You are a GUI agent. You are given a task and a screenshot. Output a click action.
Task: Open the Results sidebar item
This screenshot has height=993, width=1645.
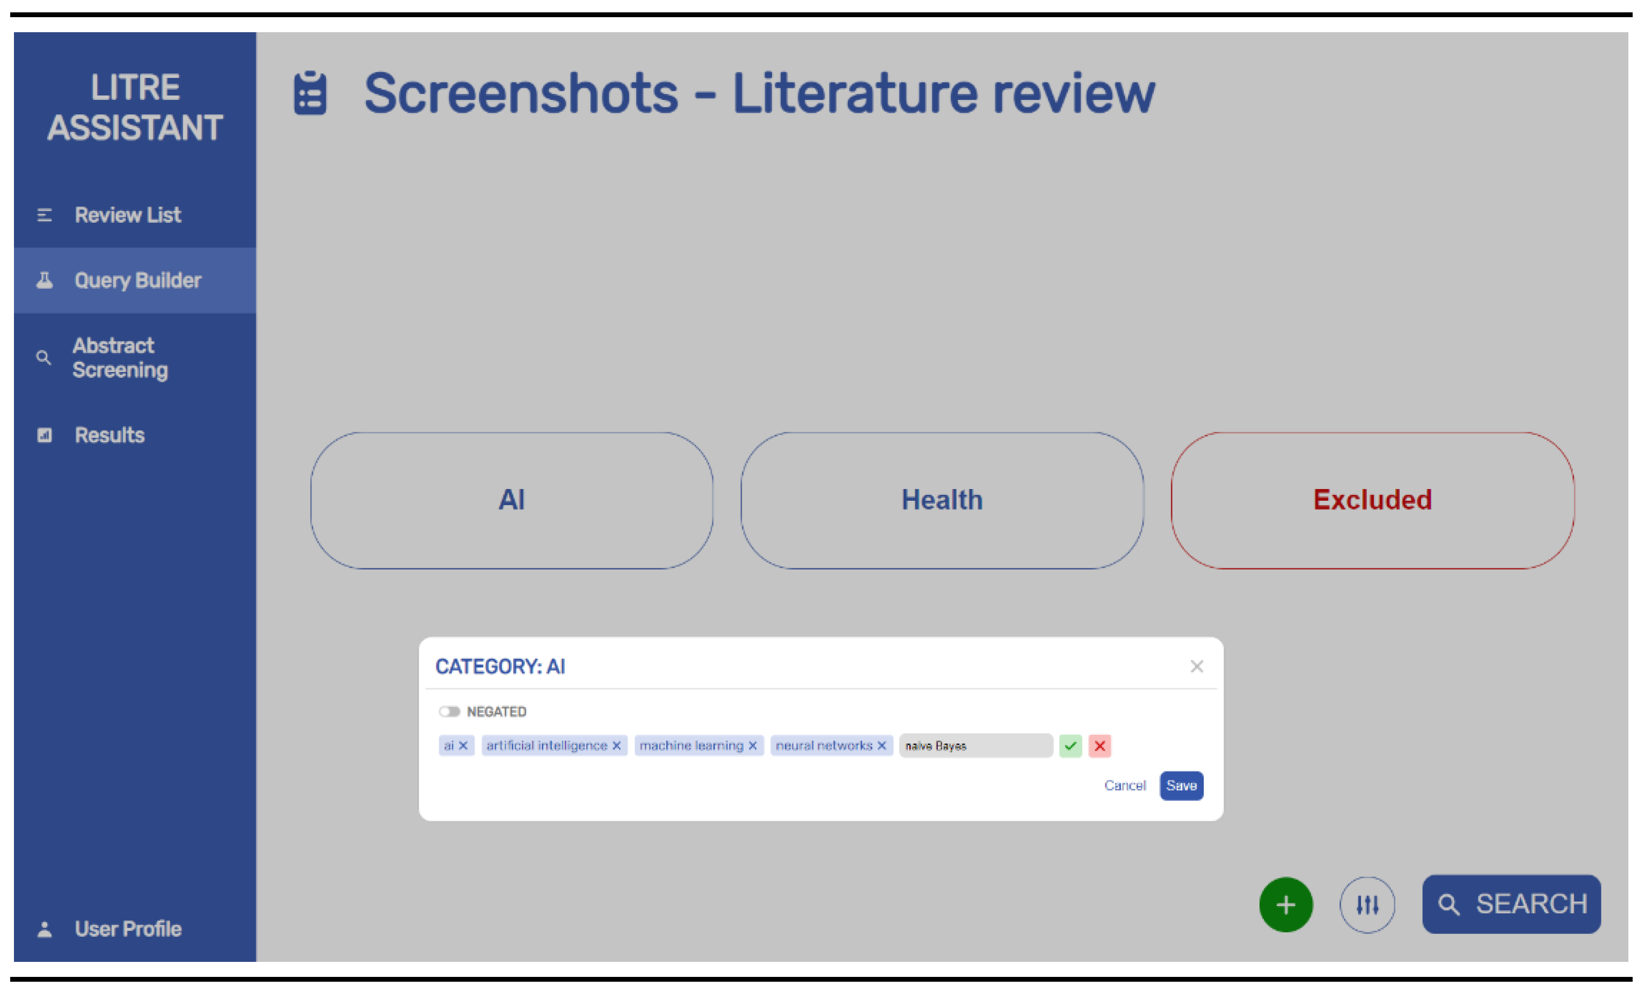[110, 435]
